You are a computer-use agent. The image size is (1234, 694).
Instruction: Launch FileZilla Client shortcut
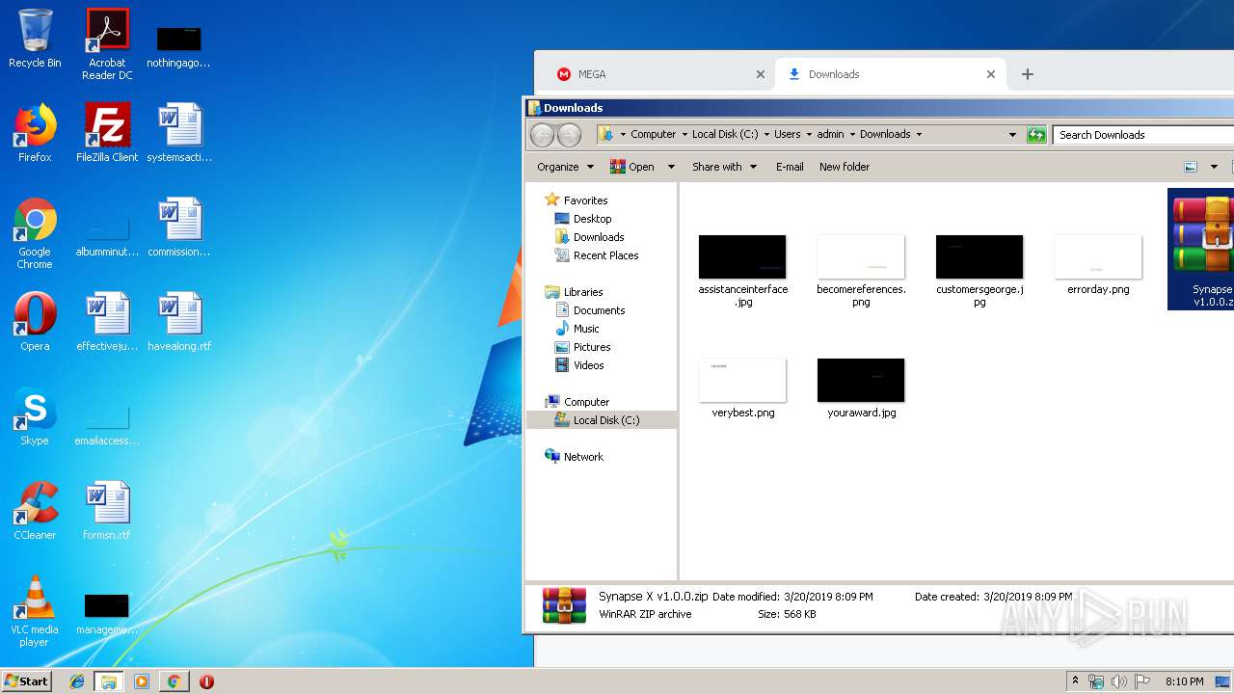coord(107,133)
